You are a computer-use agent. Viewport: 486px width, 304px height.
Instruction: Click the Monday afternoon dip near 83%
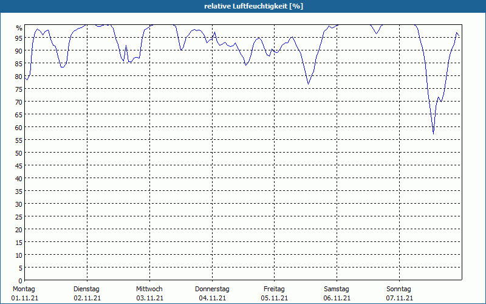[x=63, y=67]
